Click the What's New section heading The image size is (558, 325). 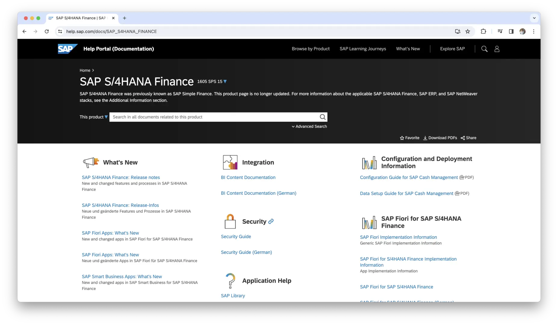click(x=120, y=162)
